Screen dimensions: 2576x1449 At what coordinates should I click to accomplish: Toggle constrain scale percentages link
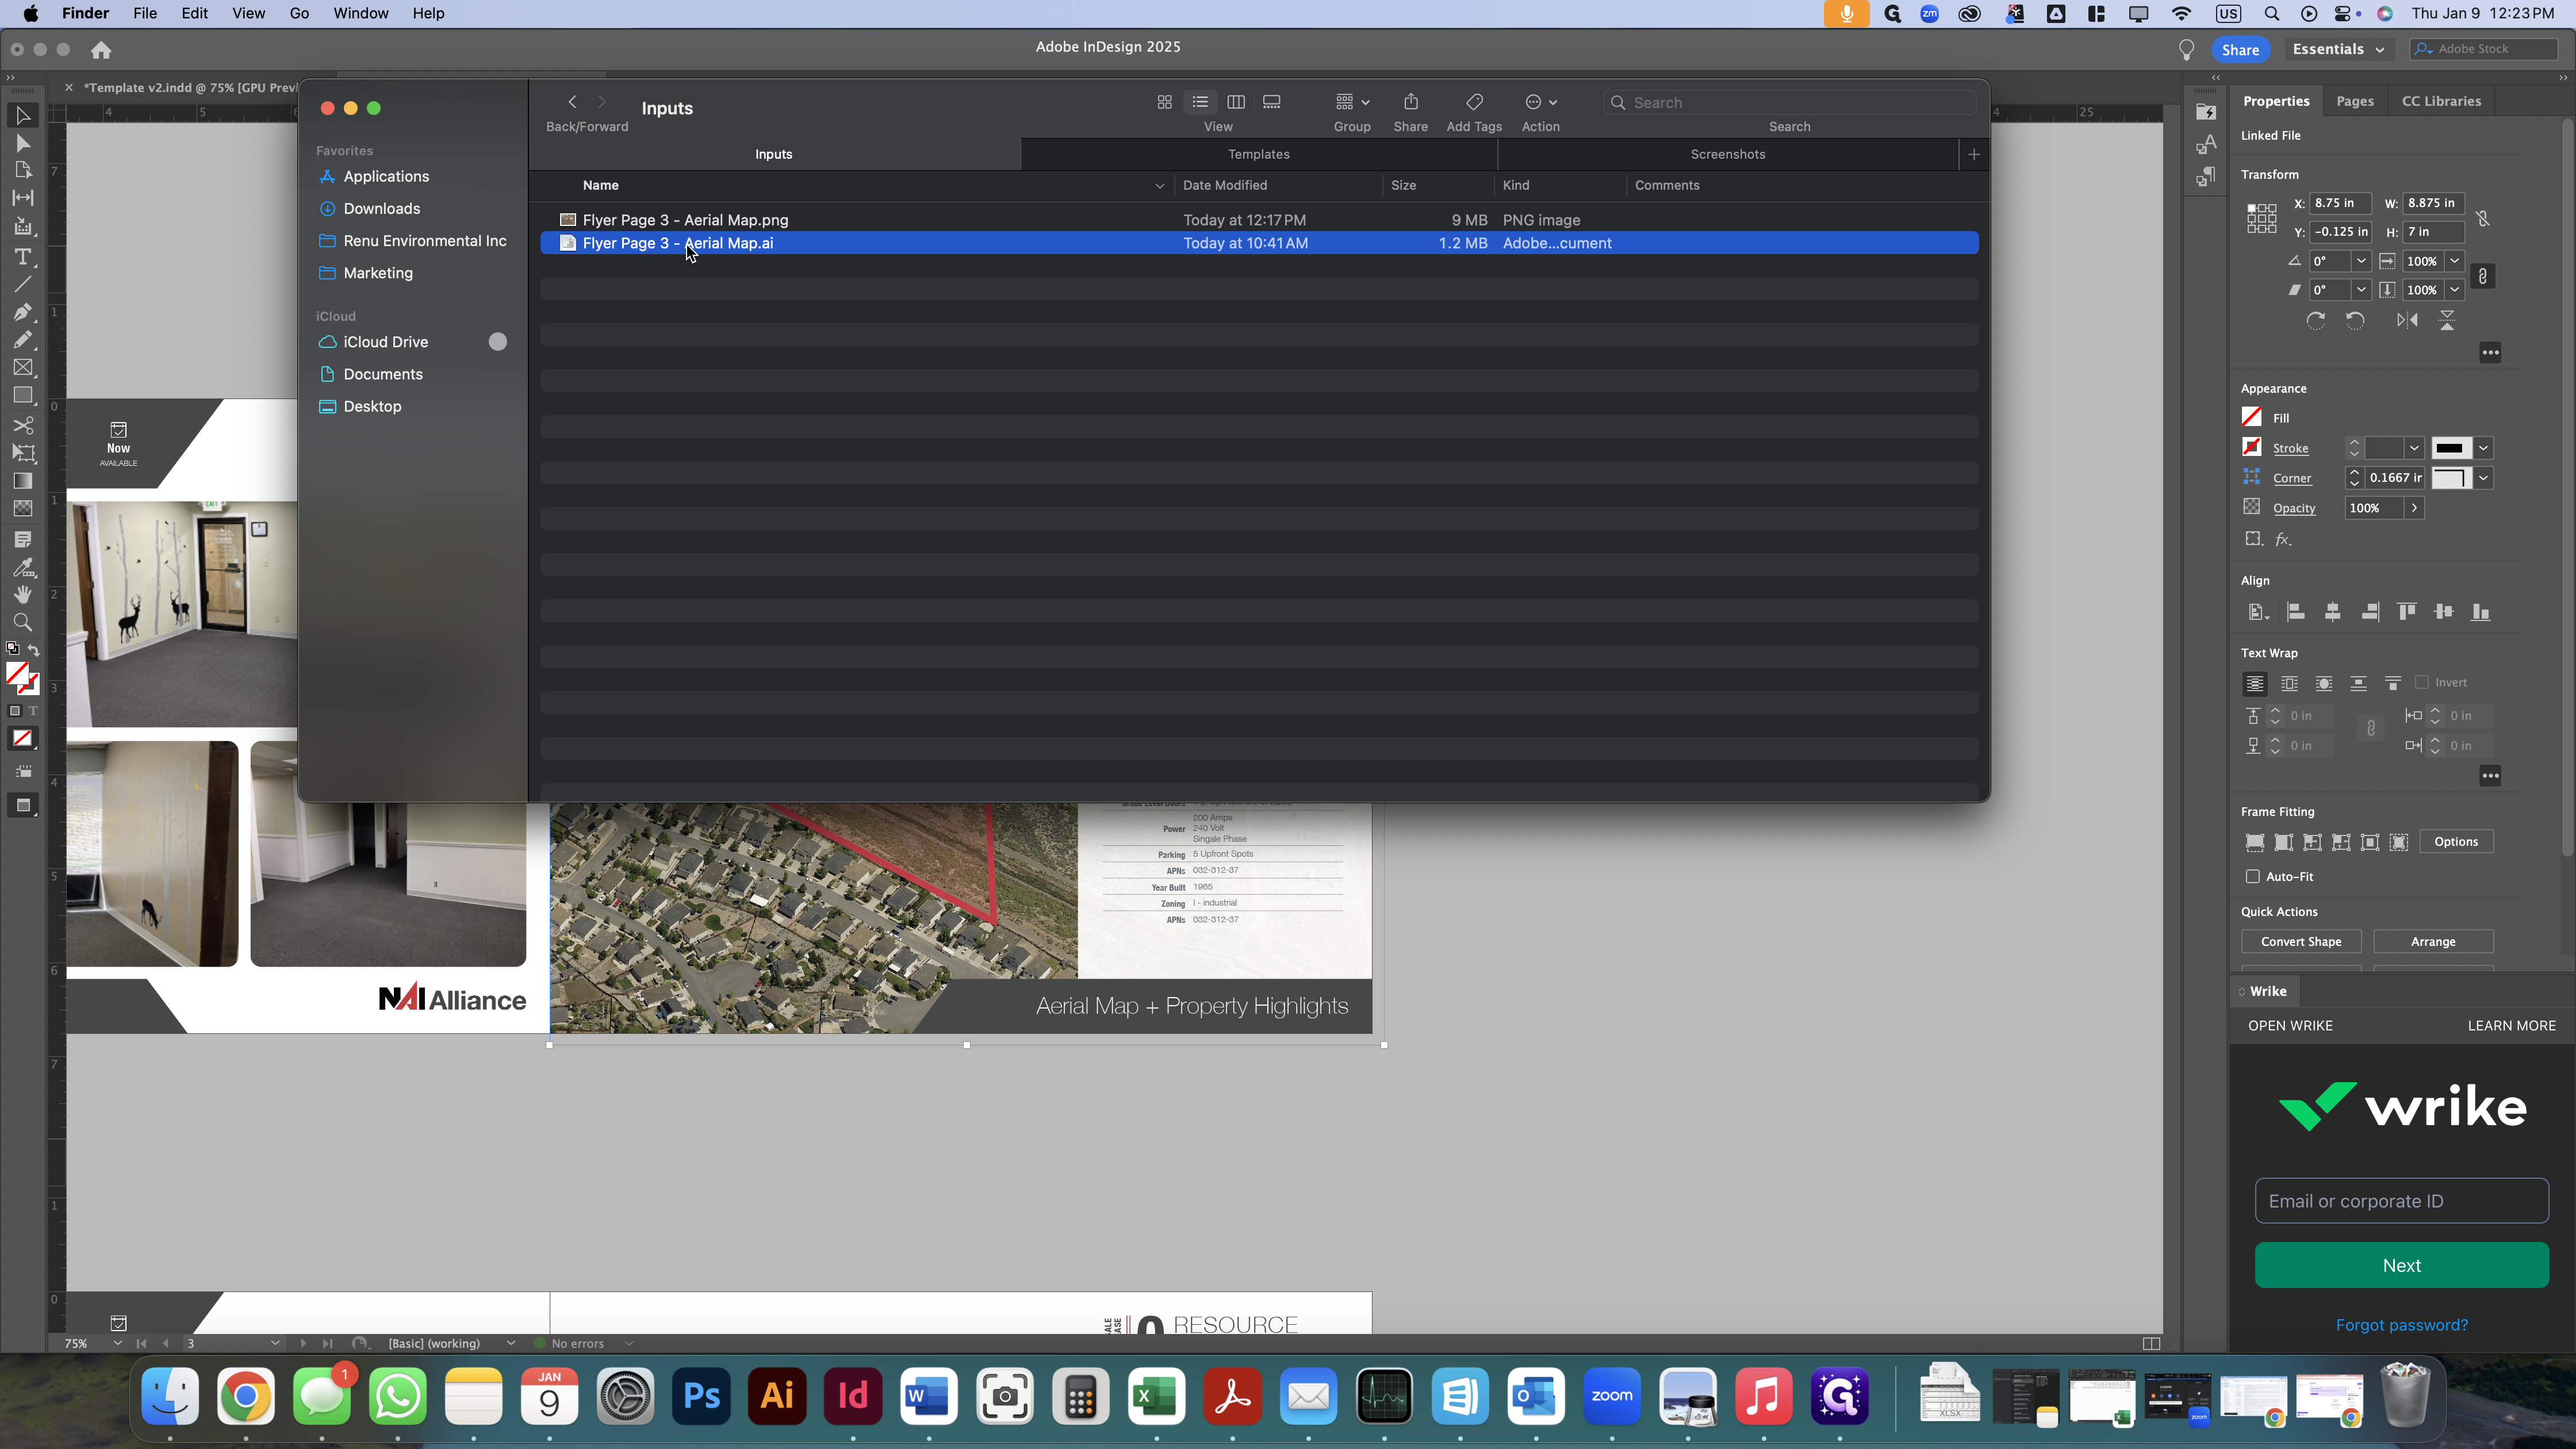coord(2482,276)
